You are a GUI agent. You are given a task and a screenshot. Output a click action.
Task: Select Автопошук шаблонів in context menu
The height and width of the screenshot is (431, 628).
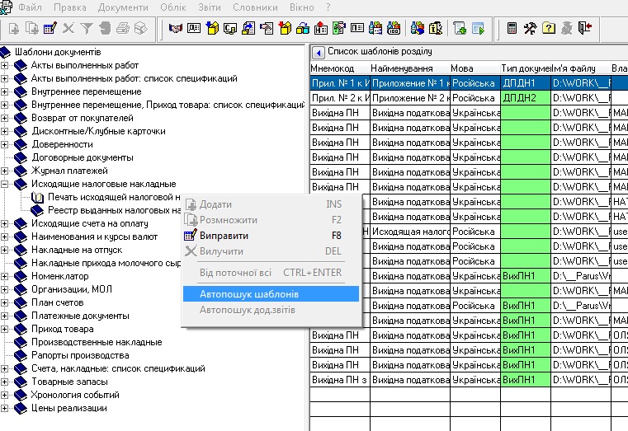249,294
